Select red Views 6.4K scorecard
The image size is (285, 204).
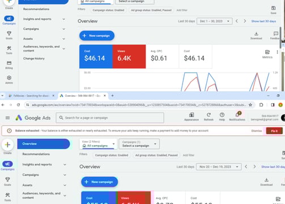click(x=129, y=57)
